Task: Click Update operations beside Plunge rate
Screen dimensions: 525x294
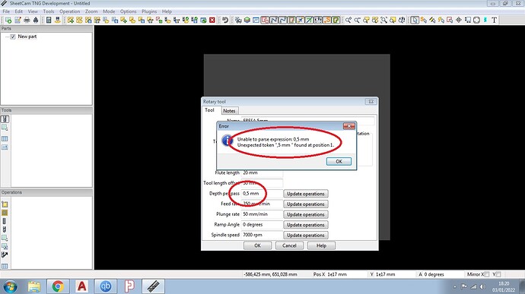Action: 306,214
